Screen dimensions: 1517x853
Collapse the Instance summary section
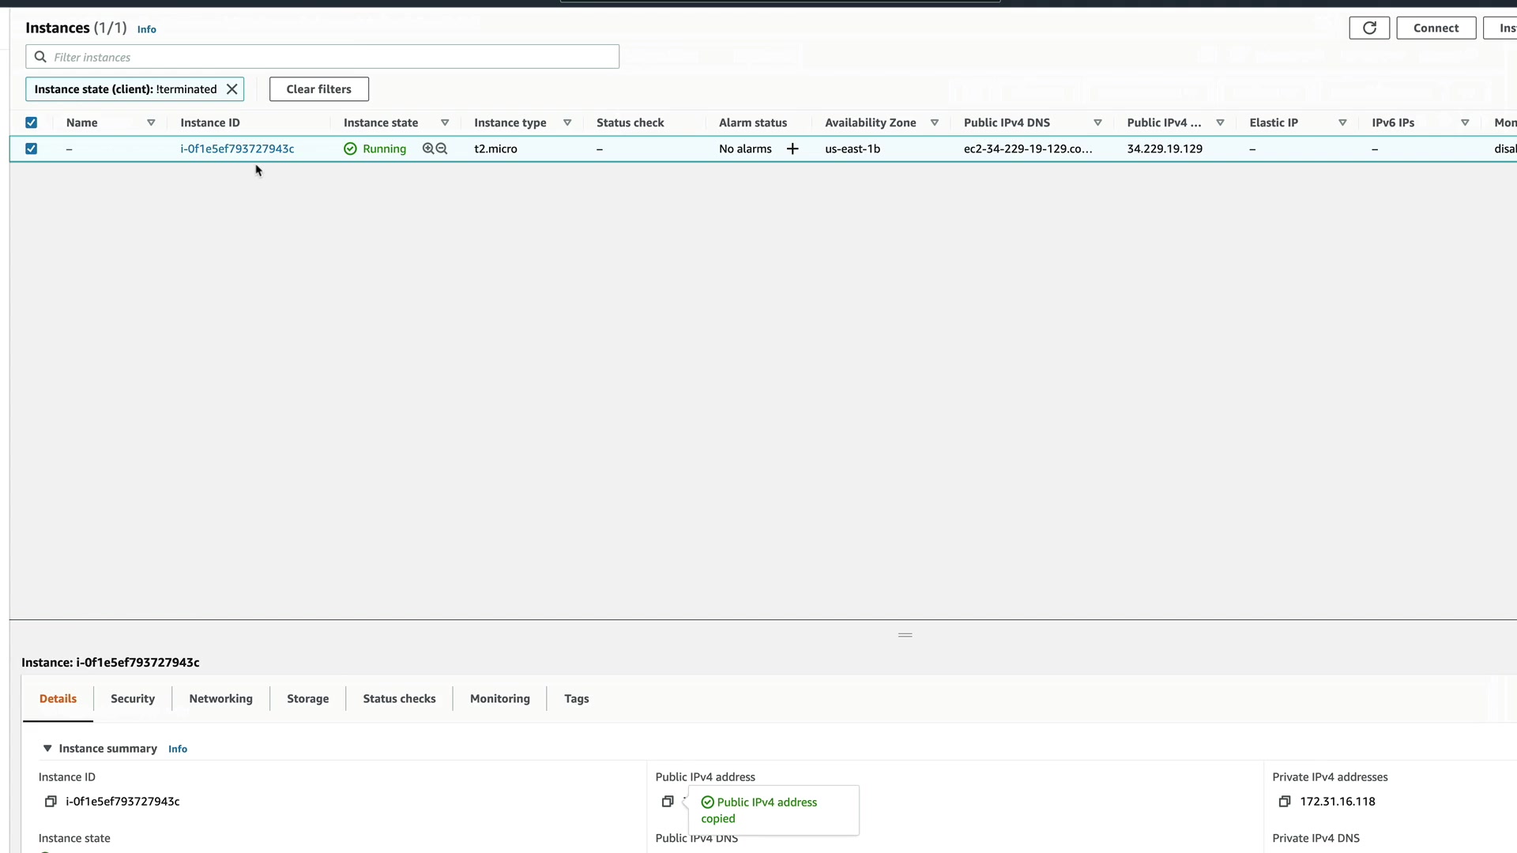pos(47,749)
